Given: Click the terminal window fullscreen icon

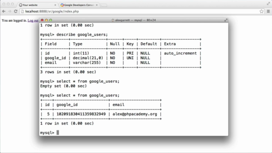Looking at the screenshot, I should coord(226,20).
